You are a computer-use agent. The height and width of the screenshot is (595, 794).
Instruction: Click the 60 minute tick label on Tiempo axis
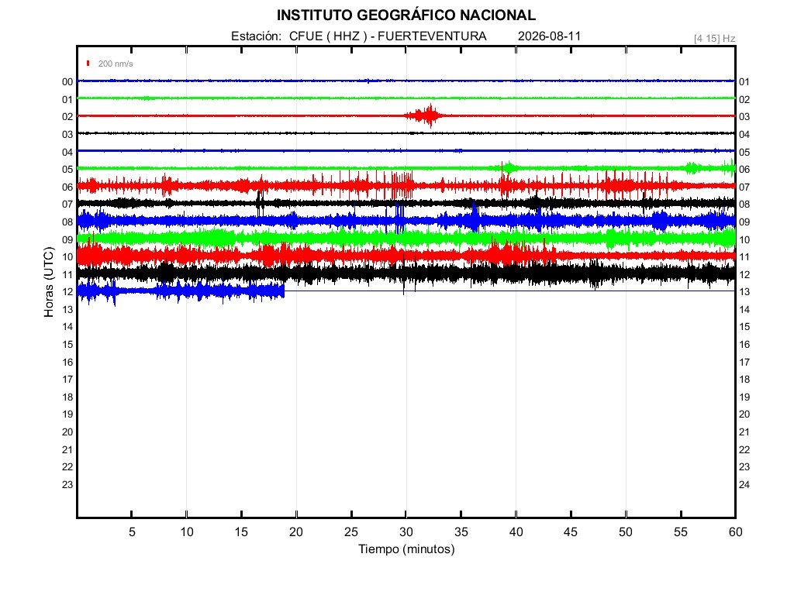735,531
